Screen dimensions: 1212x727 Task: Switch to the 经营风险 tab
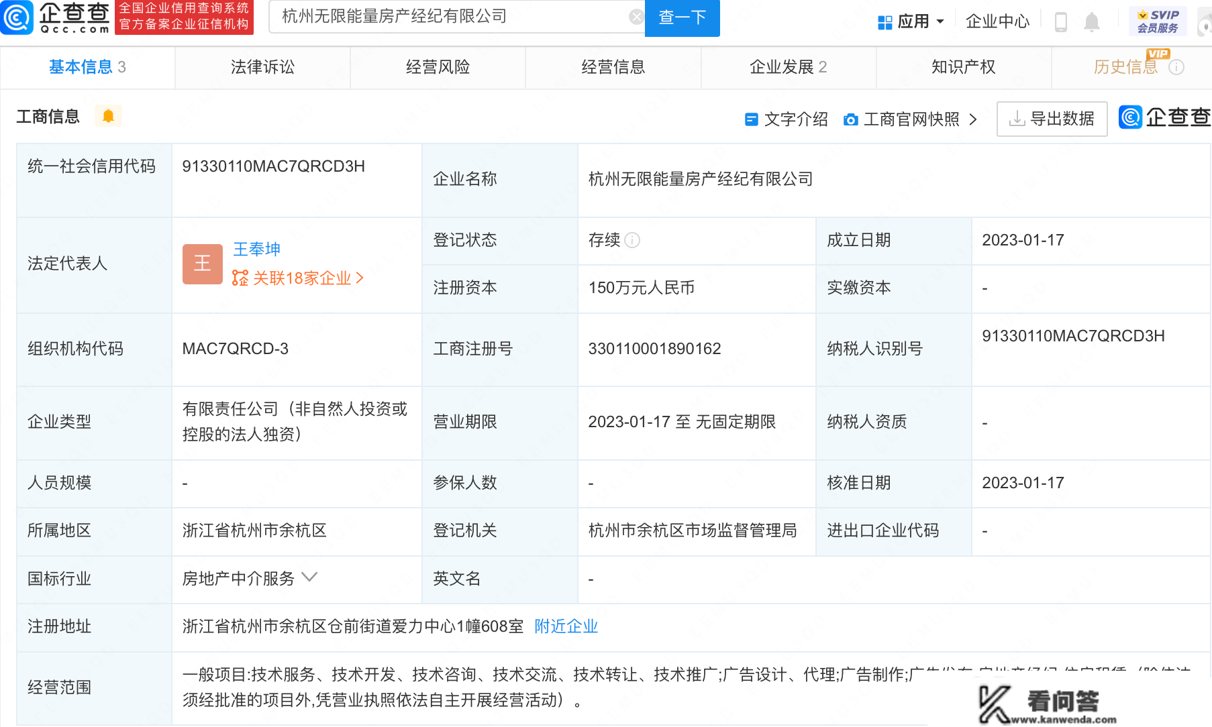click(x=438, y=67)
